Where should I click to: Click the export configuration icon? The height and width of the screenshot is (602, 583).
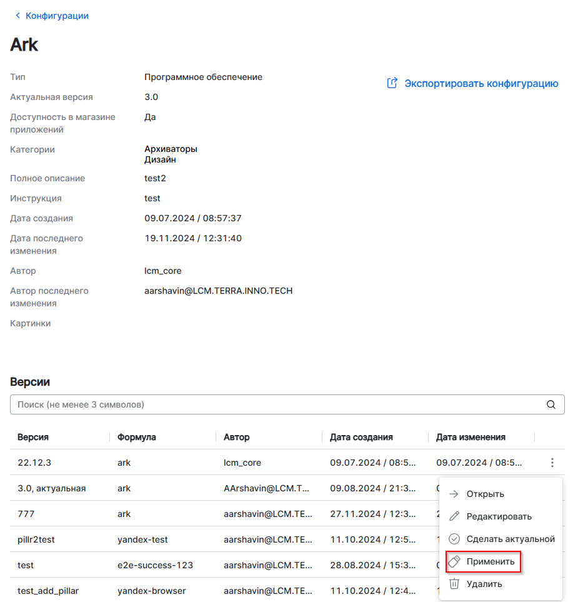(392, 83)
